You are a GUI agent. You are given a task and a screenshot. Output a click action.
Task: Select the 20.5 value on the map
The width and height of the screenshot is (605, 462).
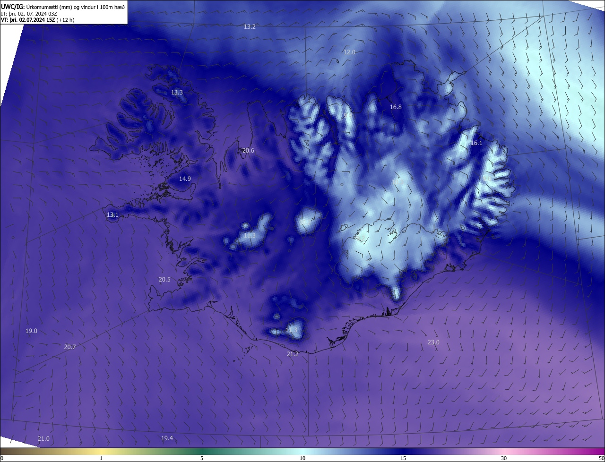pos(164,280)
